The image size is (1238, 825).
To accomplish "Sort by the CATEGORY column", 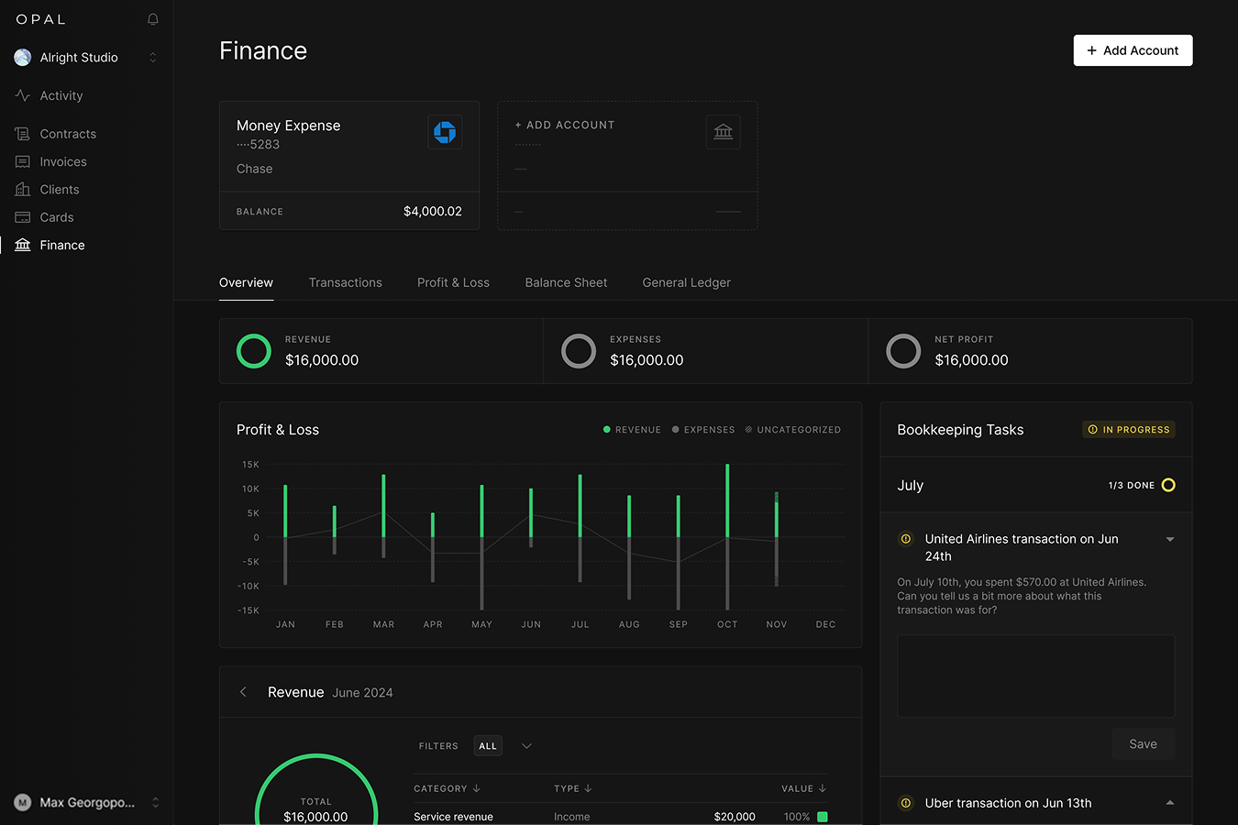I will (x=447, y=788).
